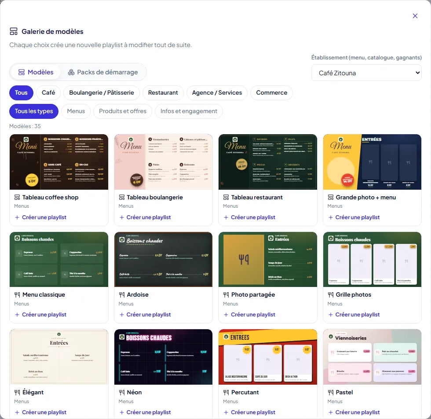
Task: Click the Menus label under Tableau boulangerie
Action: coord(126,206)
